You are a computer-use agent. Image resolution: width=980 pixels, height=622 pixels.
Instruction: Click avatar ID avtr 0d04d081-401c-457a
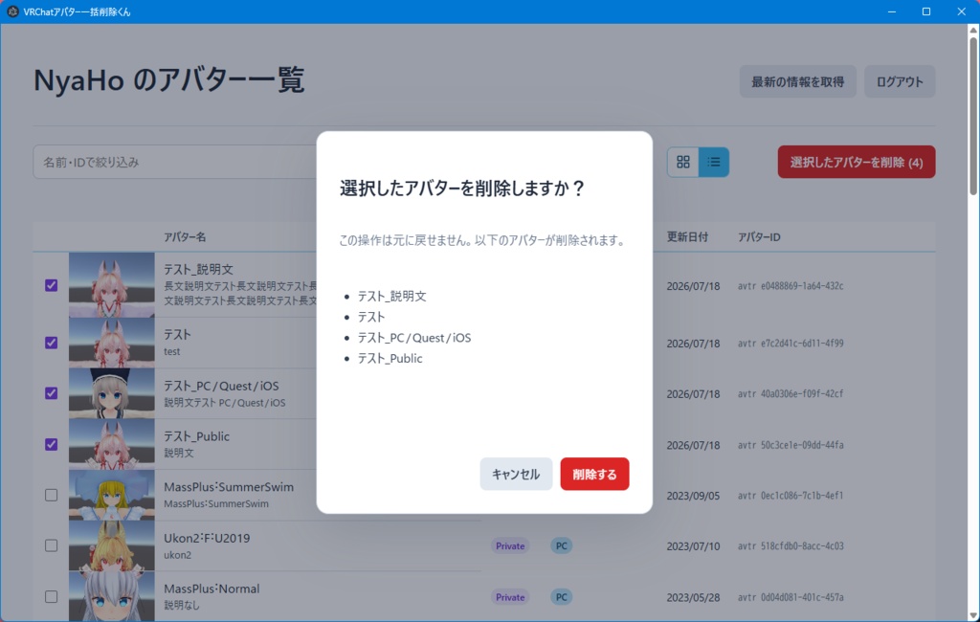791,598
